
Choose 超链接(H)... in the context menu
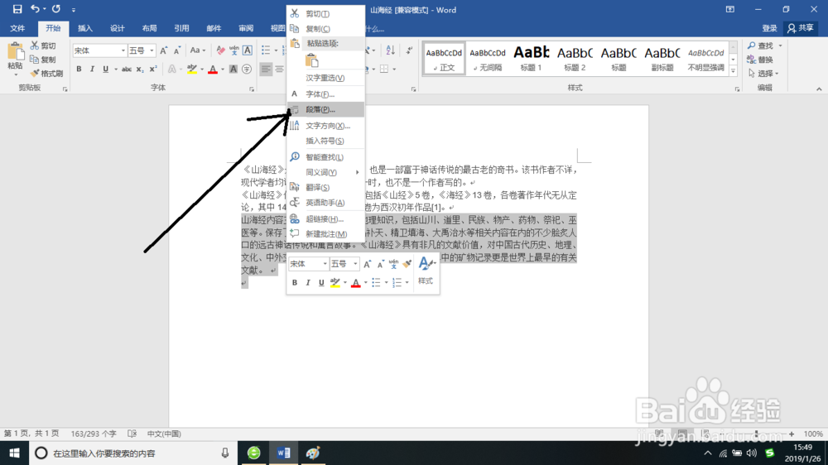click(325, 219)
